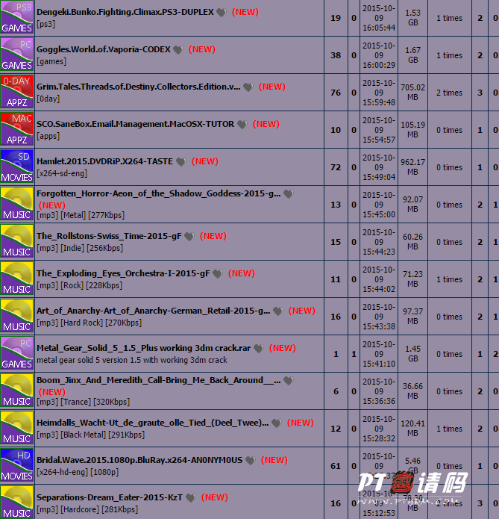Click size 105.19 MB in SCO SaneBox row
This screenshot has height=519, width=499.
coord(412,130)
